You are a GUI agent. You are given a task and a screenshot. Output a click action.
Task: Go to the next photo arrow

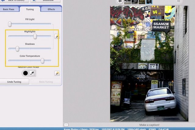pyautogui.click(x=179, y=1)
